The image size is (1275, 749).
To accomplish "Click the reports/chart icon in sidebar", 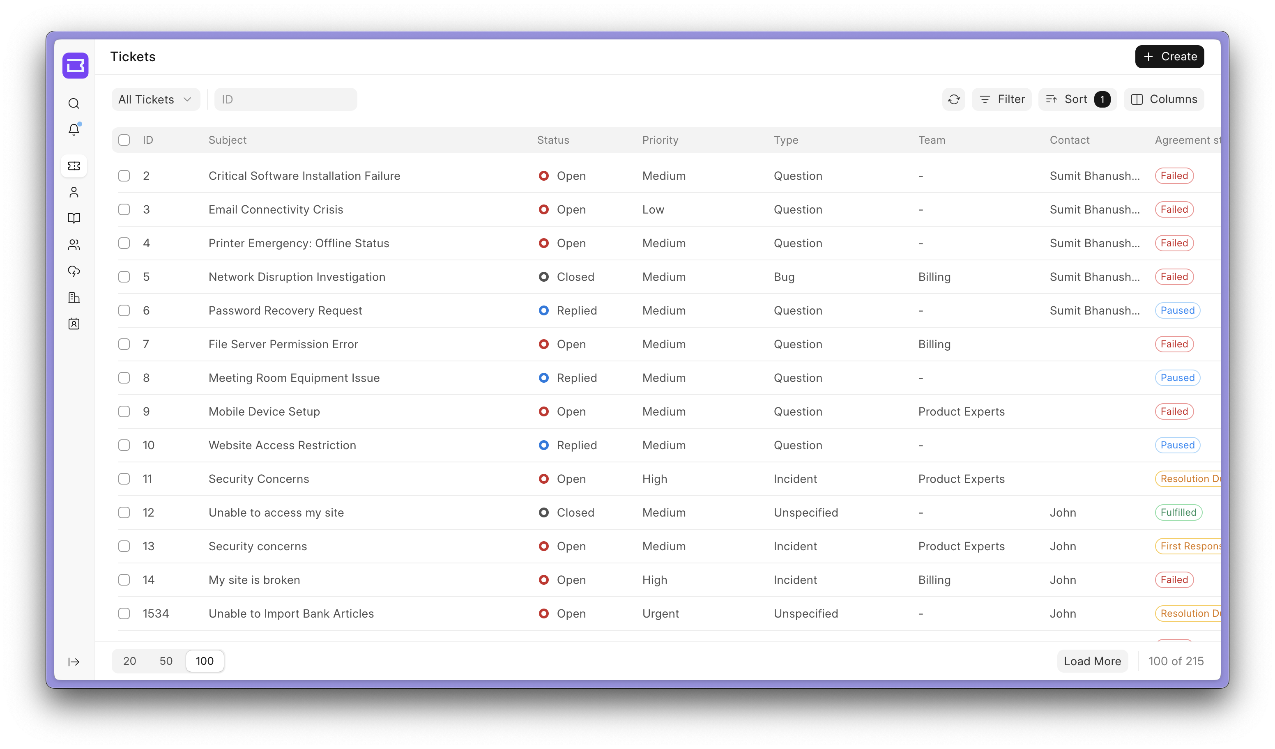I will coord(74,297).
